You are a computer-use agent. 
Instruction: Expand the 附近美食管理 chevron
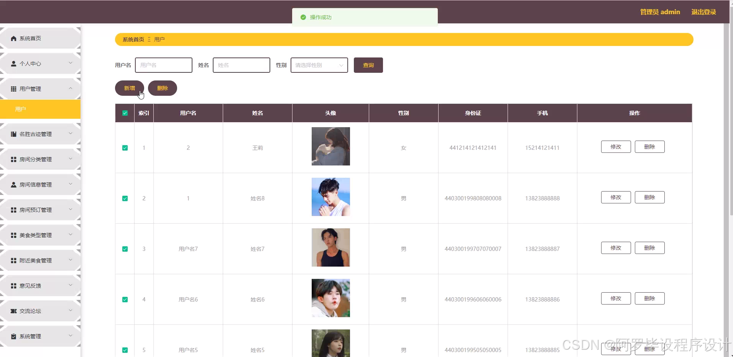point(71,260)
